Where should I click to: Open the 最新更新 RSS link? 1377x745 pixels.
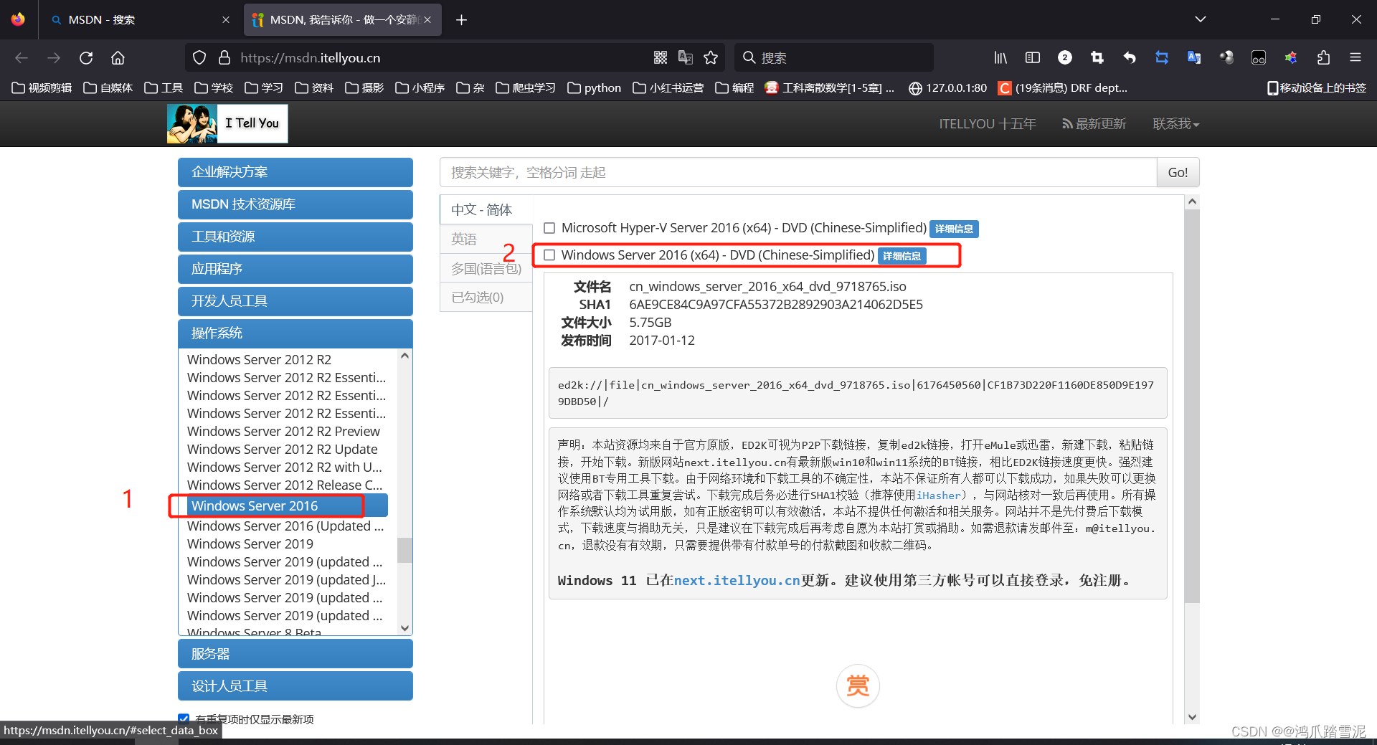(x=1094, y=124)
